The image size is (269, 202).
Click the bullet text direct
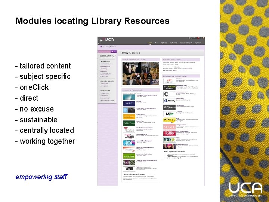click(x=29, y=98)
